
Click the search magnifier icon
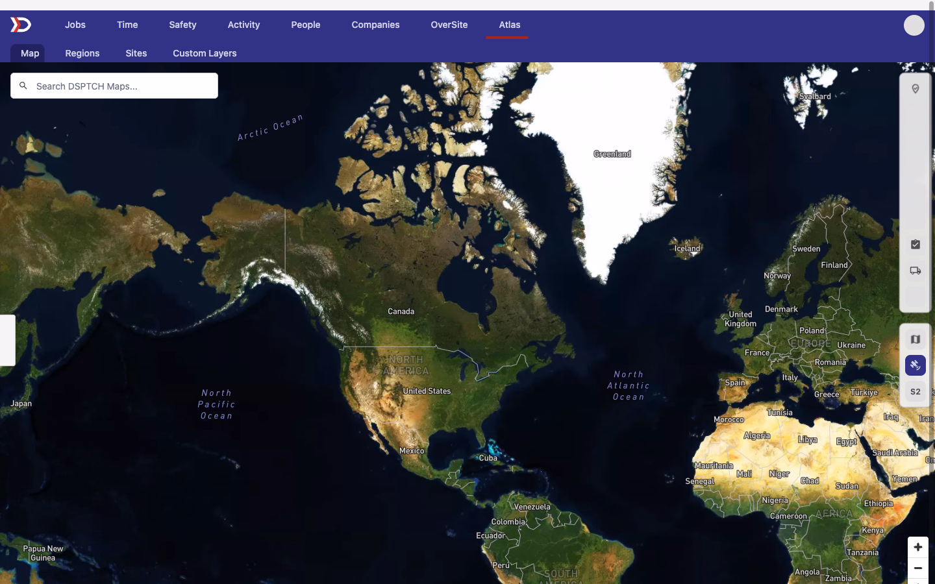click(23, 86)
